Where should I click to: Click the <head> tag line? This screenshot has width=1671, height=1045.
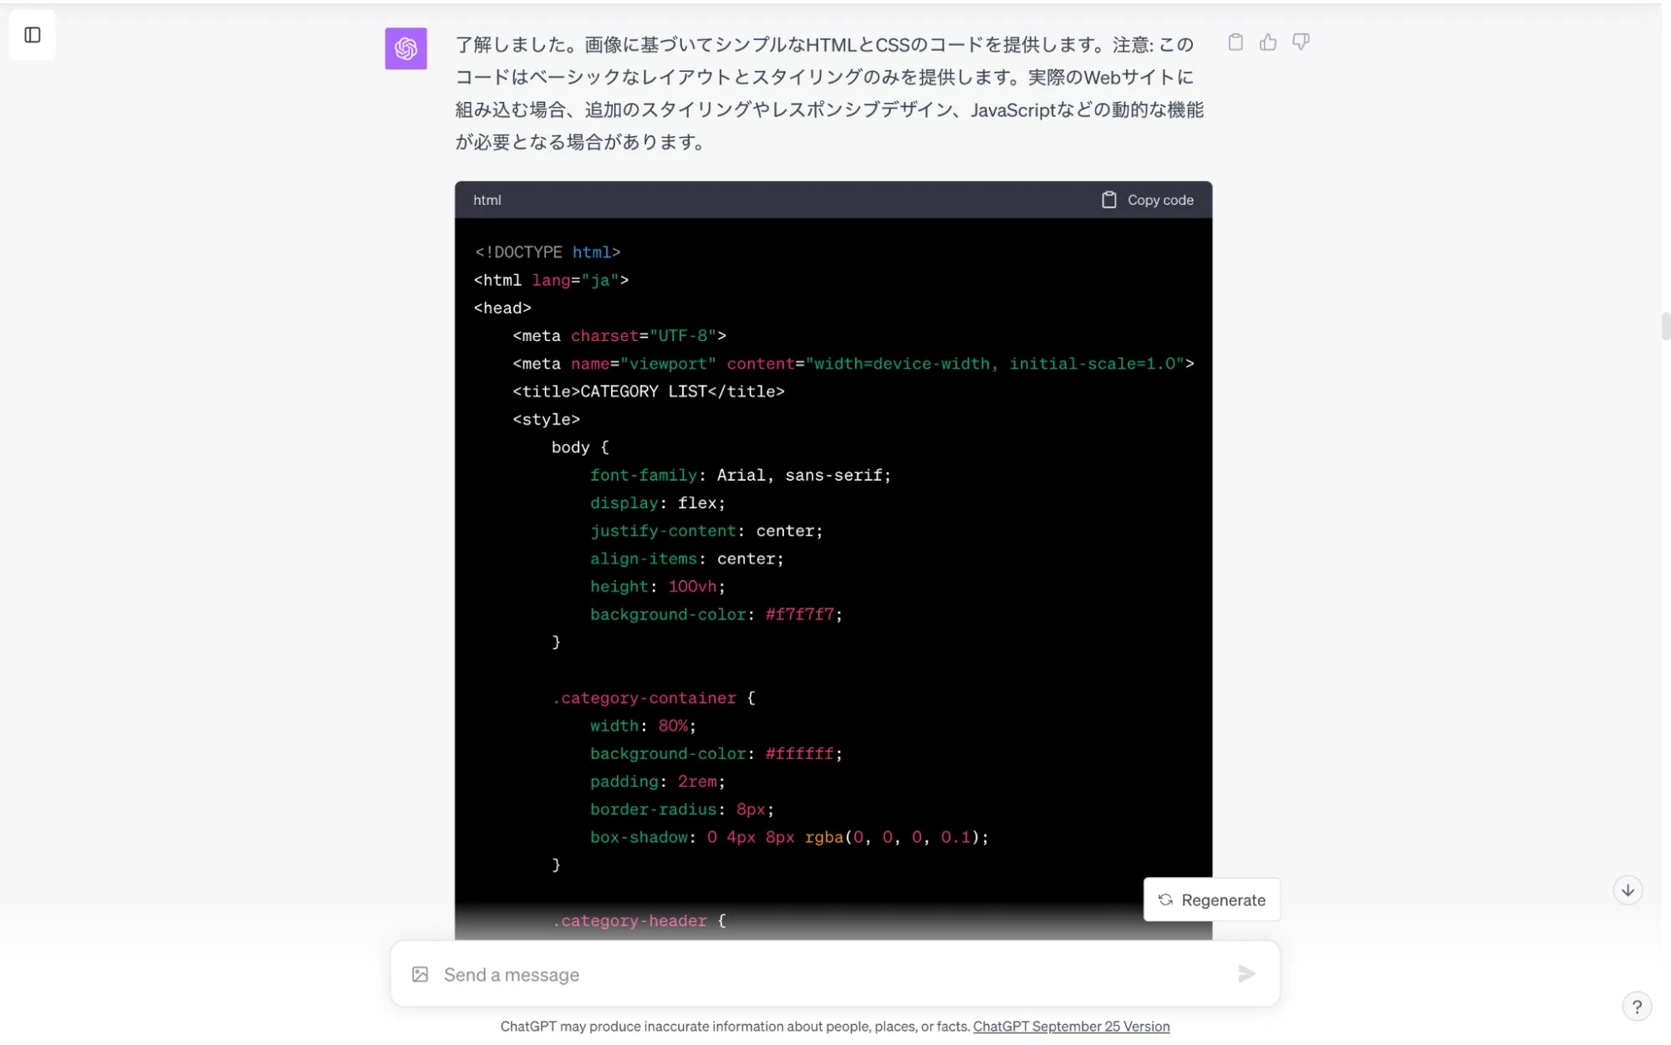tap(502, 308)
